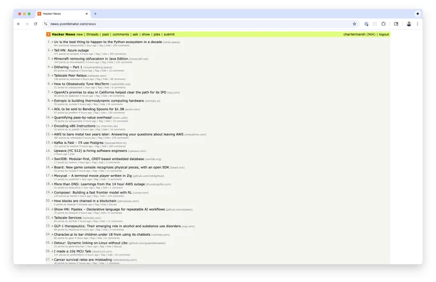Image resolution: width=436 pixels, height=282 pixels.
Task: Open 'Encoding x86 Instructions' story
Action: pos(74,126)
